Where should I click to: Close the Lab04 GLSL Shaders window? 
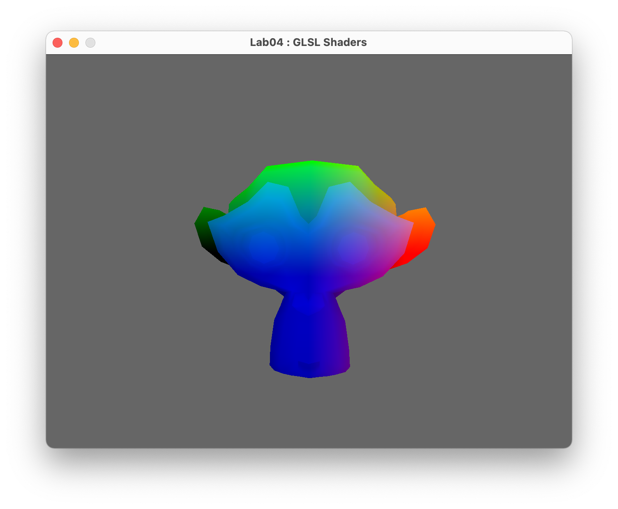58,43
